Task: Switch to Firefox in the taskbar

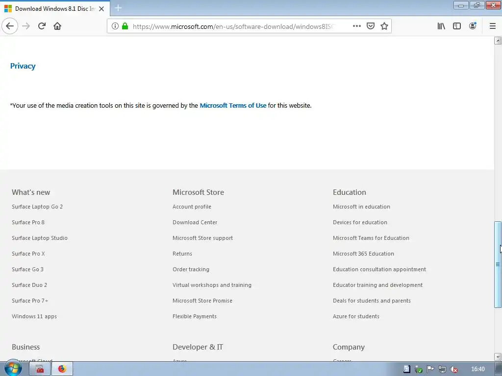Action: click(x=62, y=369)
